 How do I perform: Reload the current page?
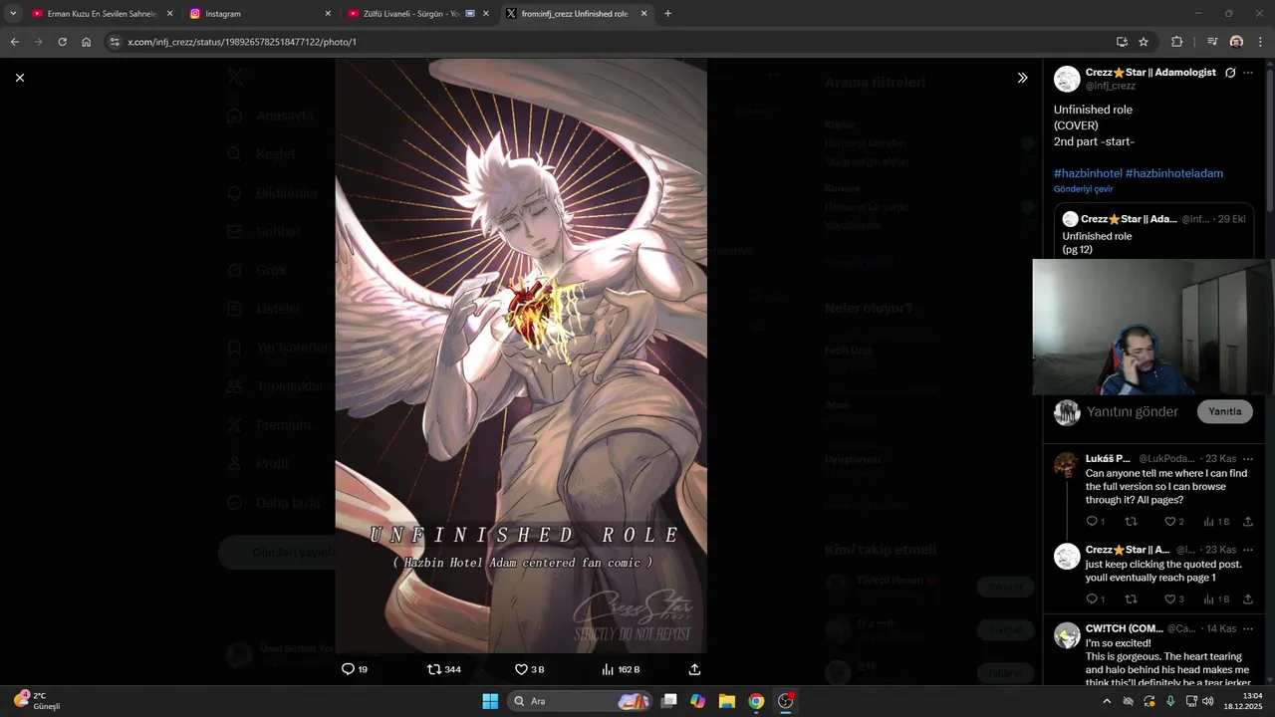[x=62, y=42]
